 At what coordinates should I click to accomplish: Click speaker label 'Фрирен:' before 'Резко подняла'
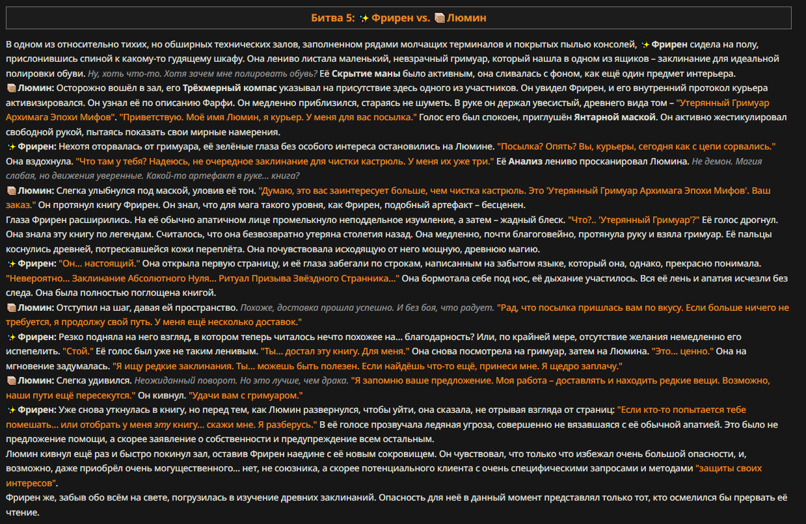pyautogui.click(x=37, y=337)
